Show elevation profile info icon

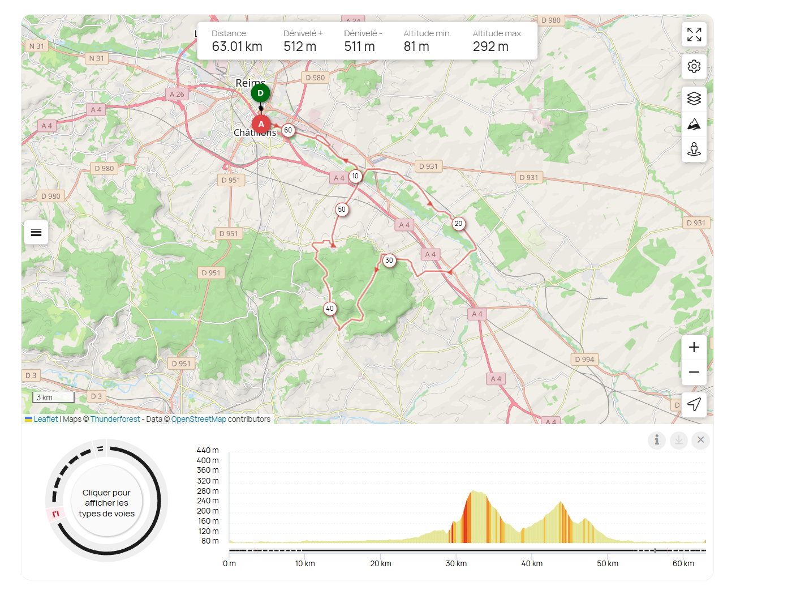pos(657,440)
